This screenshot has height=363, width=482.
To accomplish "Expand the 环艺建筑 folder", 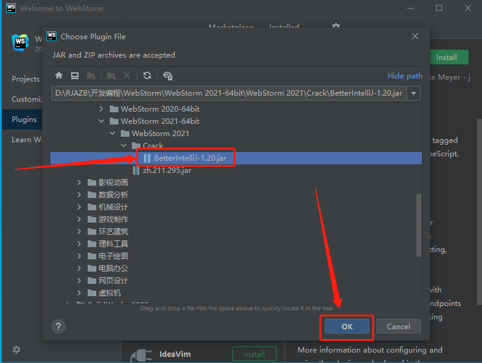I will pyautogui.click(x=79, y=231).
